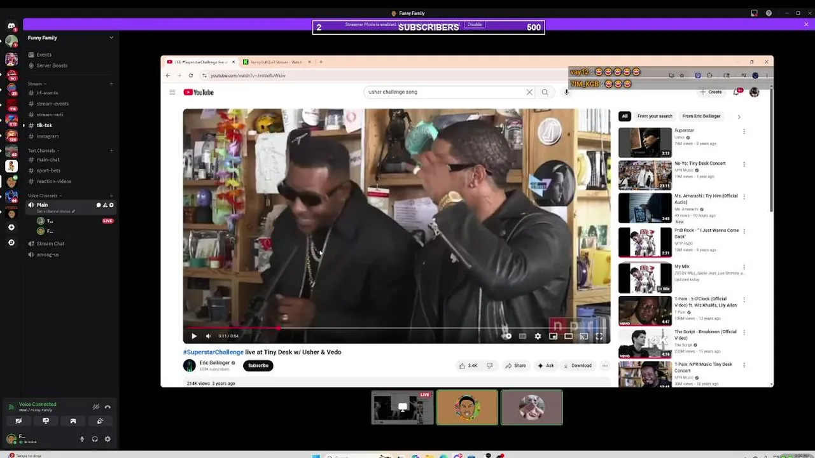Dislike the SuperstarChallenge video

pyautogui.click(x=489, y=366)
